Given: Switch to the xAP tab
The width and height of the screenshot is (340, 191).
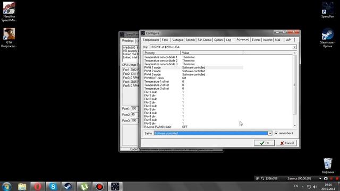Looking at the screenshot, I should [x=288, y=40].
